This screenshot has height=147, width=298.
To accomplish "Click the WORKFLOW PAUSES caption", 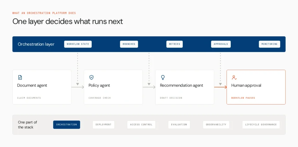I will 243,98.
